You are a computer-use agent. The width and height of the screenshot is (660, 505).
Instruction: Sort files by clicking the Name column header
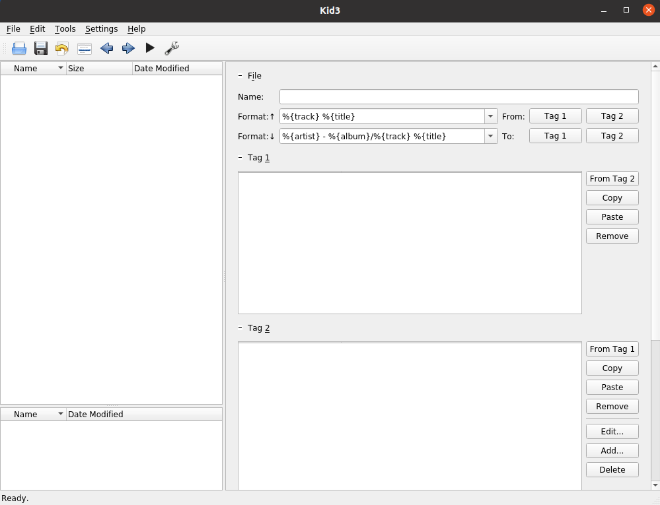click(25, 68)
